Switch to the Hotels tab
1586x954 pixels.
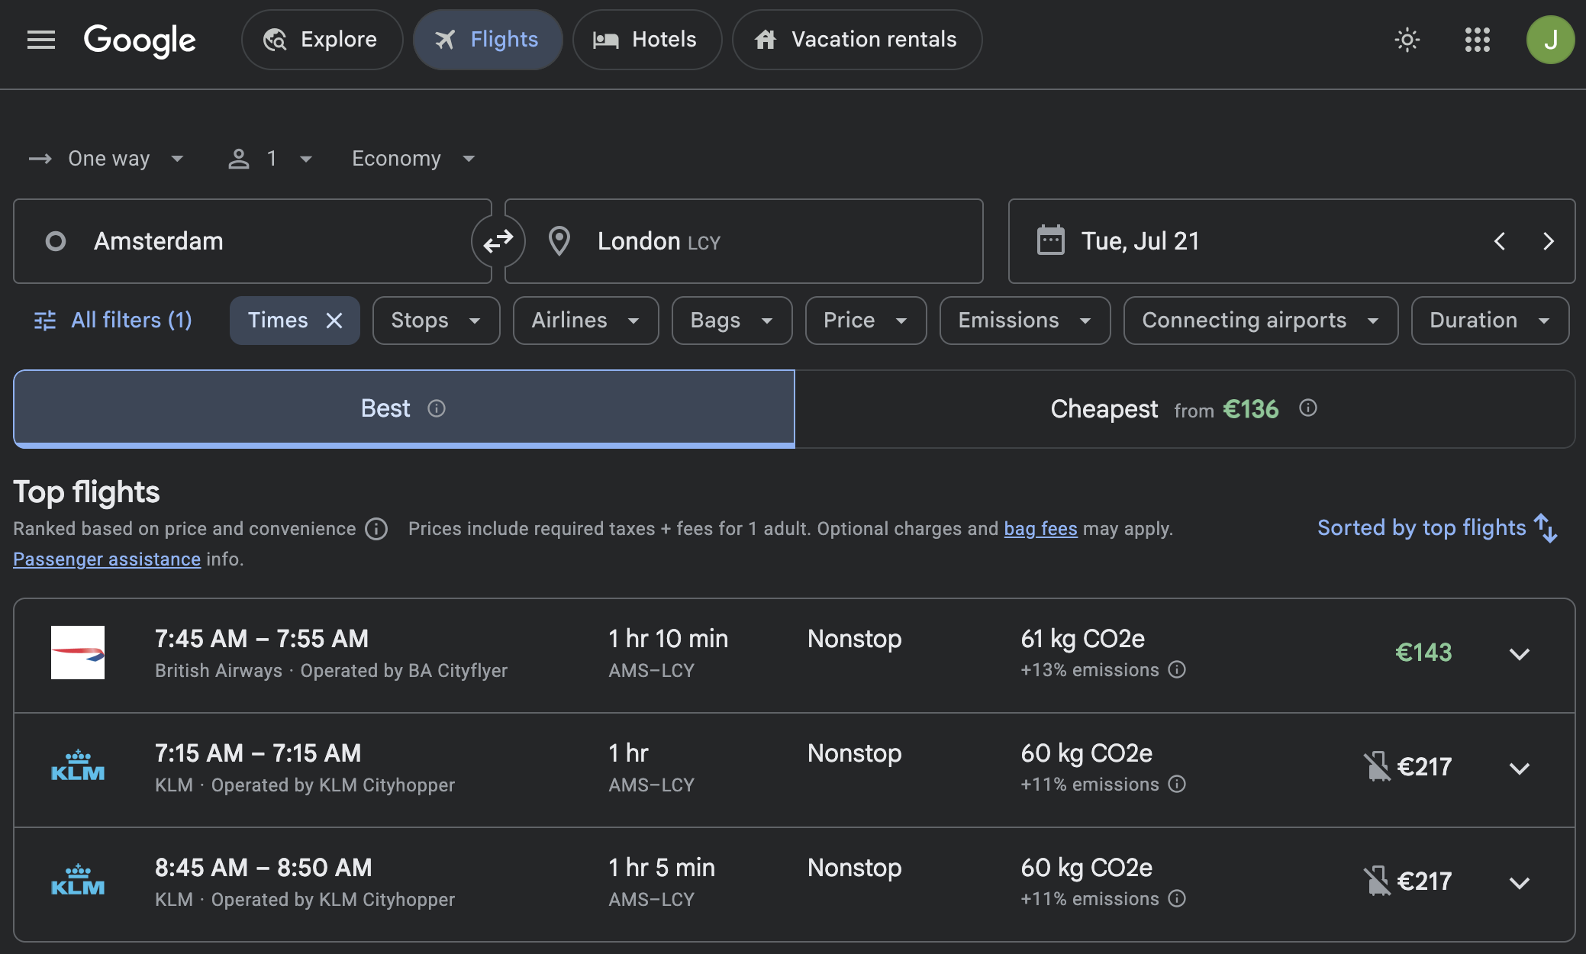647,40
